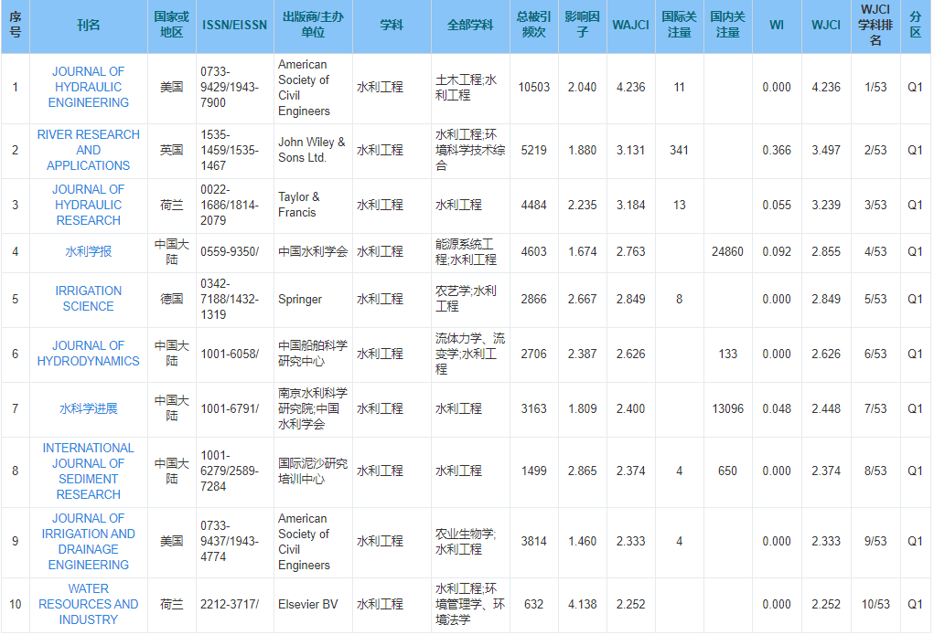The height and width of the screenshot is (635, 934).
Task: Select ranking cell 7/53
Action: (x=875, y=408)
